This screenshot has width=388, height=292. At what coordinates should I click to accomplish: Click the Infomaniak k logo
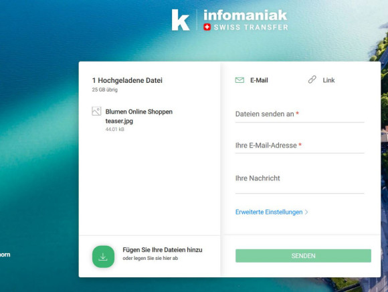[x=181, y=20]
